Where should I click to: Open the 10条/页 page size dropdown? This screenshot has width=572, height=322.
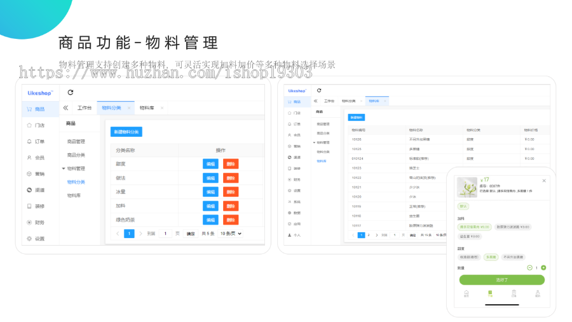point(231,234)
